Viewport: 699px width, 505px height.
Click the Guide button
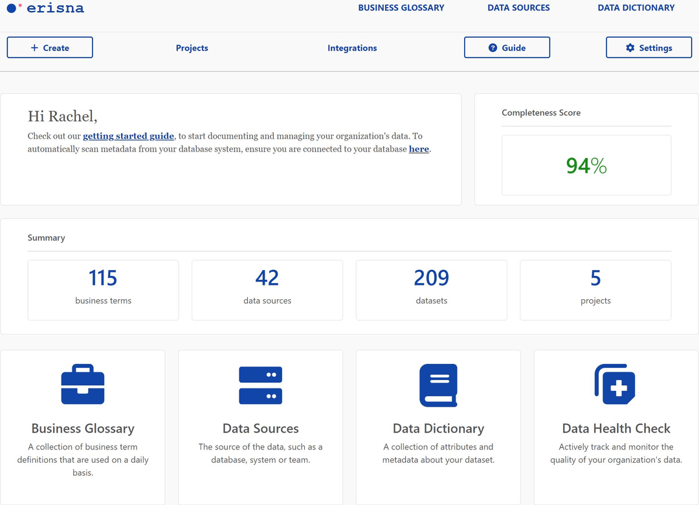(x=507, y=47)
